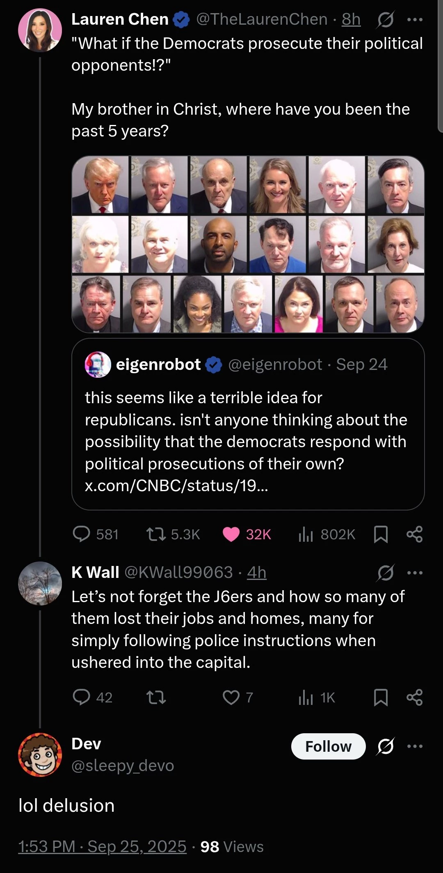Open Lauren Chen's profile picture
This screenshot has height=873, width=443.
pyautogui.click(x=40, y=30)
